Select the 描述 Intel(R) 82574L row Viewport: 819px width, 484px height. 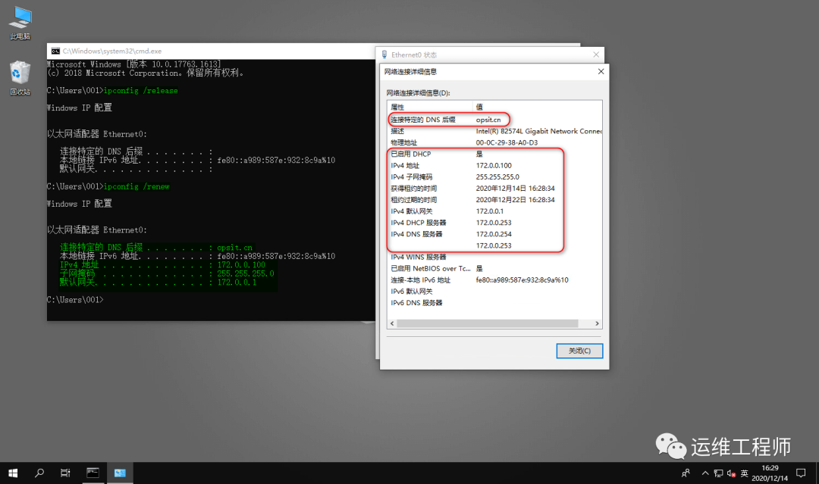494,131
